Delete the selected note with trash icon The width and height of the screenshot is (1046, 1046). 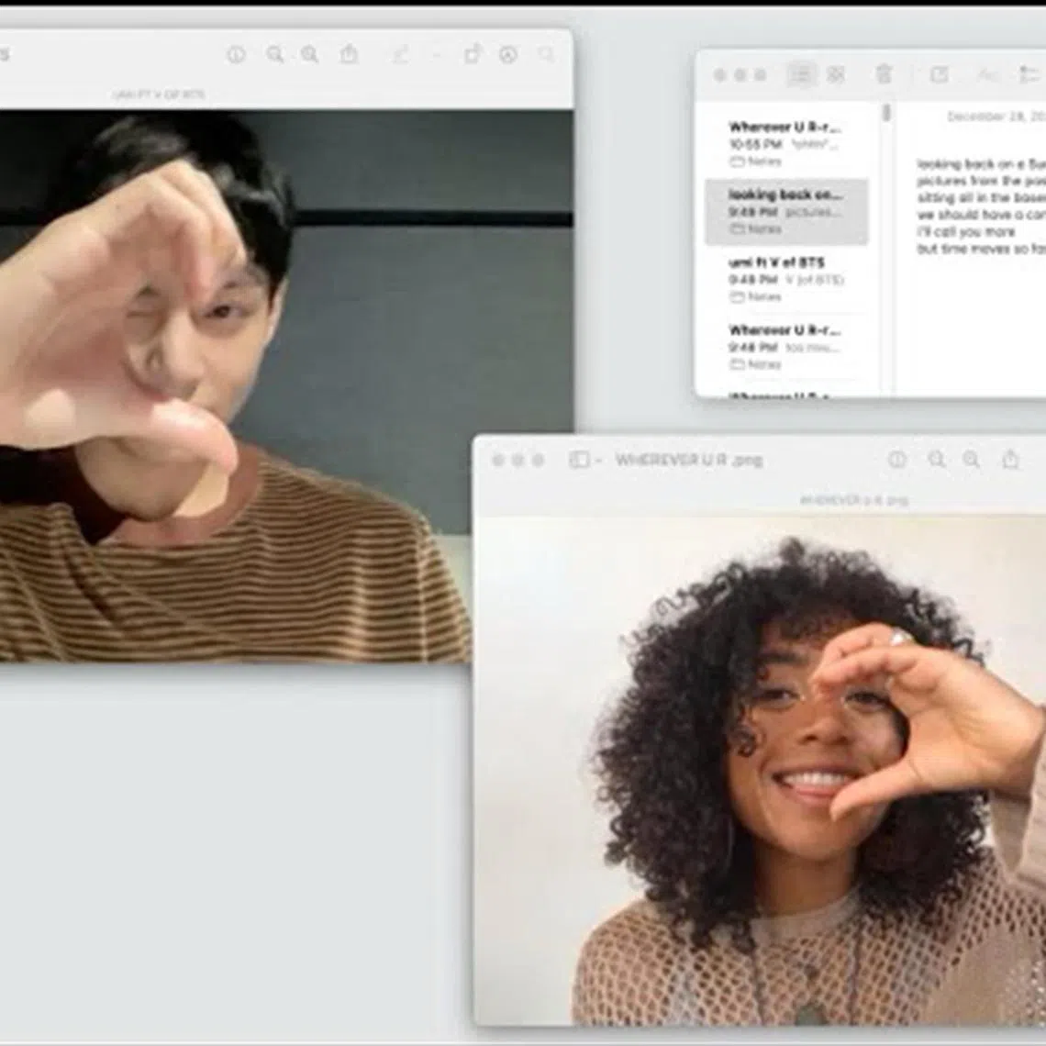tap(884, 74)
